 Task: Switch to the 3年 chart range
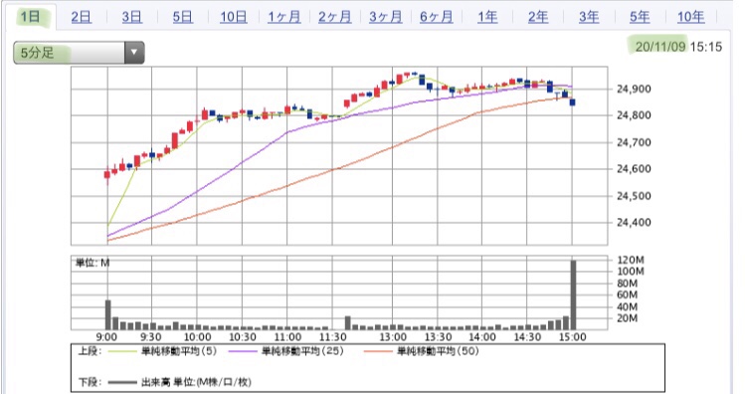coord(589,17)
